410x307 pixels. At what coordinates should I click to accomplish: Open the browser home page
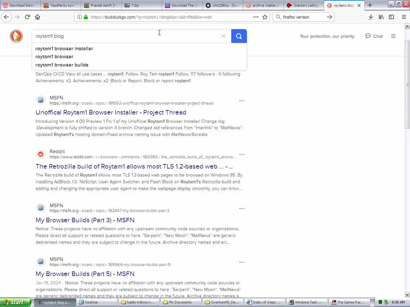[x=37, y=17]
